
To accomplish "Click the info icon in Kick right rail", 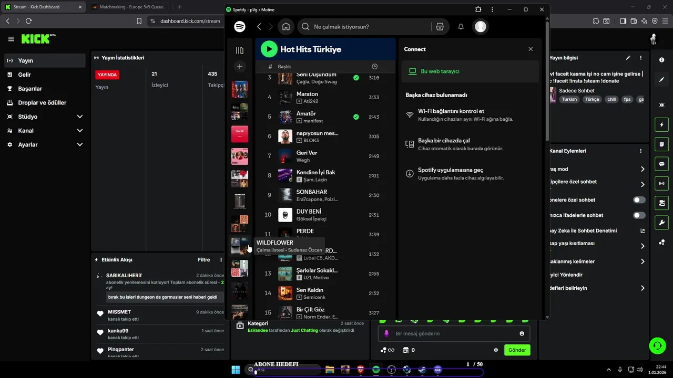I will [661, 60].
